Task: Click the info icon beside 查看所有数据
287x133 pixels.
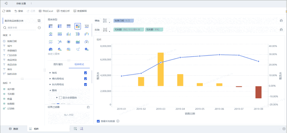Action: click(118, 121)
